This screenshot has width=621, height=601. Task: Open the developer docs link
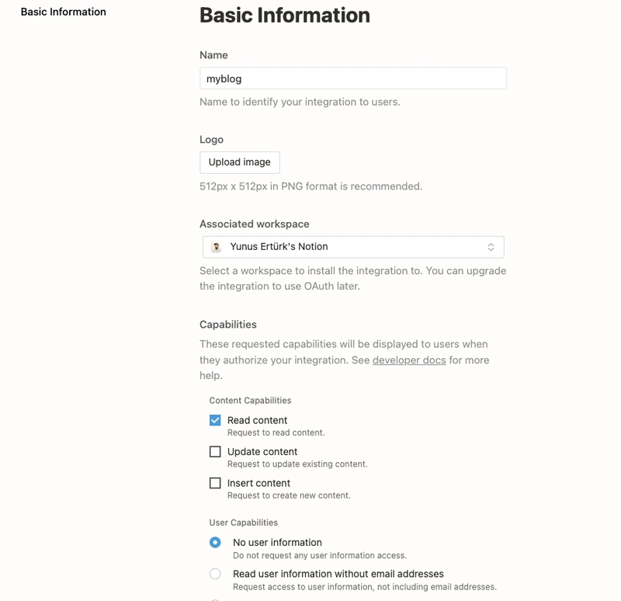(409, 360)
